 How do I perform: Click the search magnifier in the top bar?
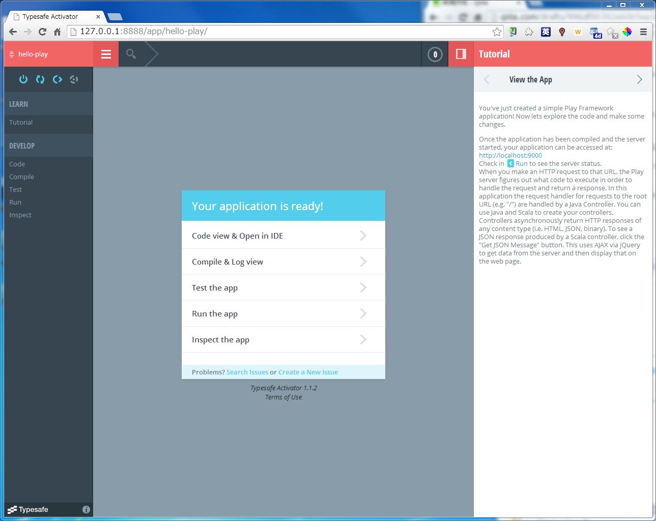[x=130, y=54]
